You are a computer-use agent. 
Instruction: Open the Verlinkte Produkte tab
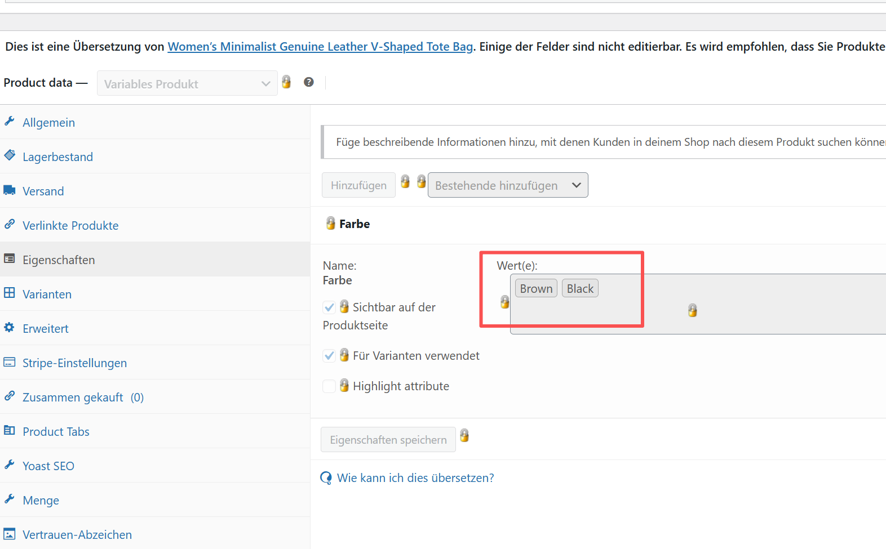70,226
